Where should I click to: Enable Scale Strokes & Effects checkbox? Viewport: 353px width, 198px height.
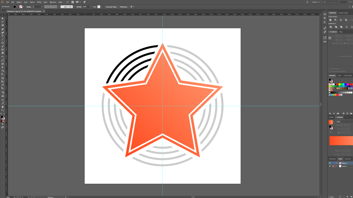[x=330, y=71]
